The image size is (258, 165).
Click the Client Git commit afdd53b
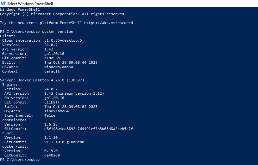pyautogui.click(x=52, y=58)
